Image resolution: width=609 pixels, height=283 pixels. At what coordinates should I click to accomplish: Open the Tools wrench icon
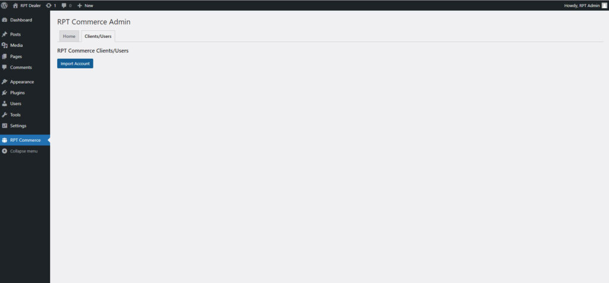coord(5,115)
